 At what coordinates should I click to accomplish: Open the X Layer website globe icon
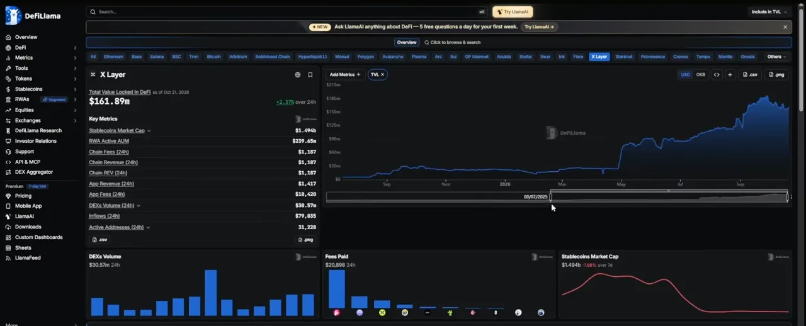coord(298,74)
